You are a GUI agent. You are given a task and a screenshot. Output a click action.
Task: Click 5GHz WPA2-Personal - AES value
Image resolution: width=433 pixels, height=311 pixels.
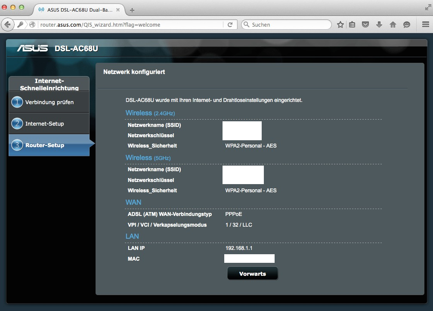[251, 191]
